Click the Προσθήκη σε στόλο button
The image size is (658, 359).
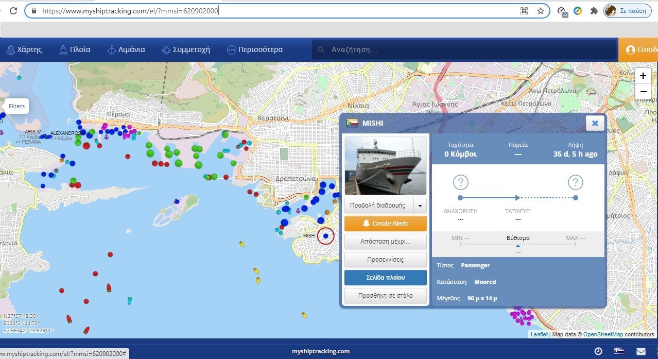[385, 296]
